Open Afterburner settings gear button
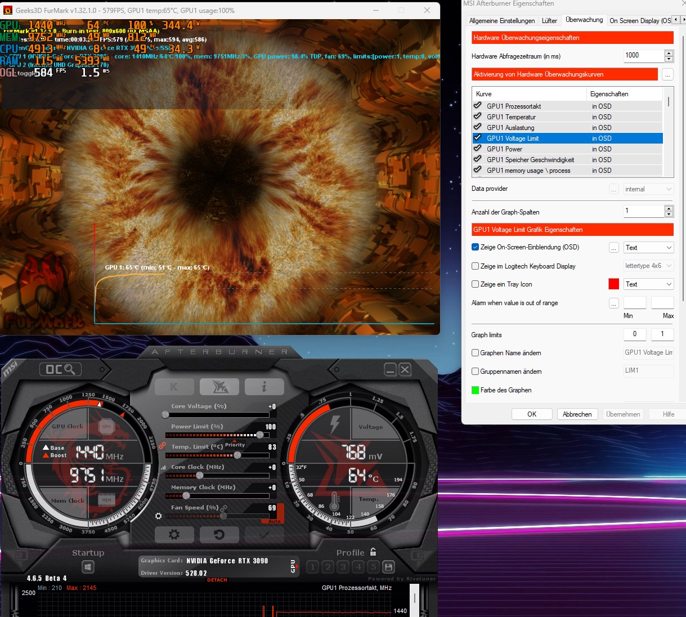This screenshot has width=686, height=617. tap(174, 534)
